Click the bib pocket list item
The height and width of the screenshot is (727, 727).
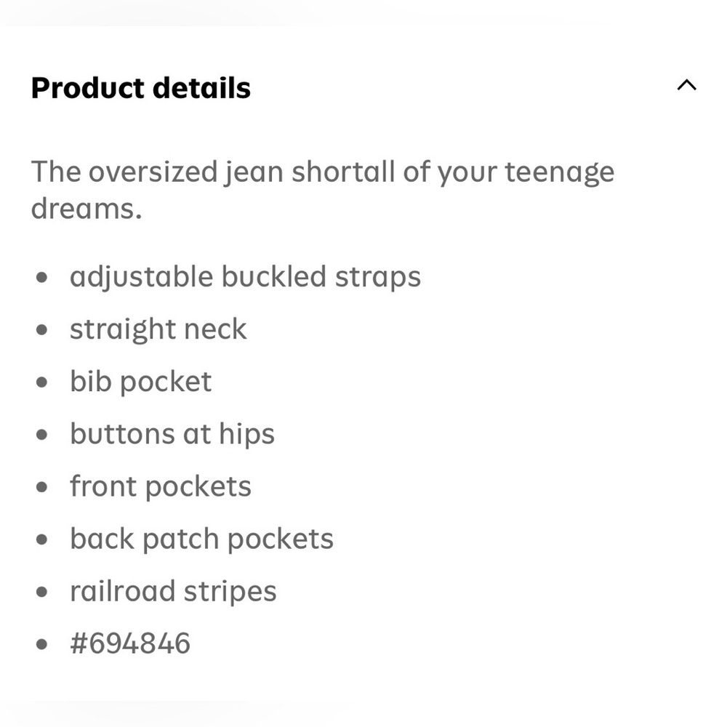pyautogui.click(x=141, y=382)
